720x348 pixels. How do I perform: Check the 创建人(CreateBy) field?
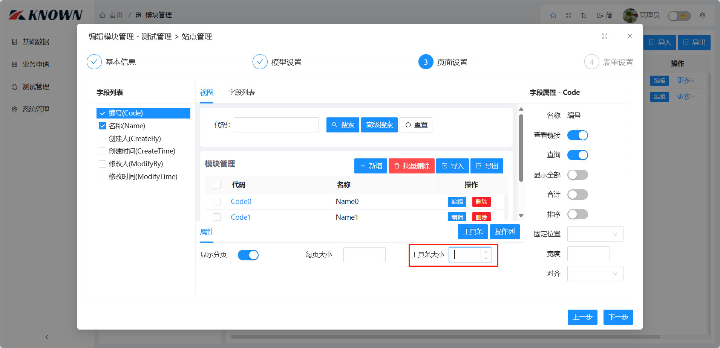pos(103,138)
